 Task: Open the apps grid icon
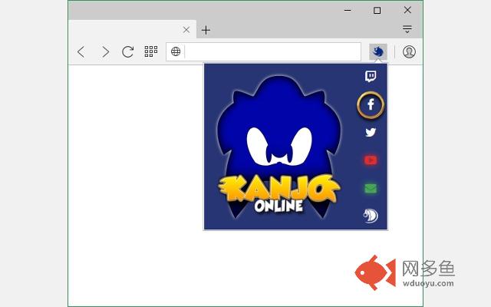(x=151, y=51)
